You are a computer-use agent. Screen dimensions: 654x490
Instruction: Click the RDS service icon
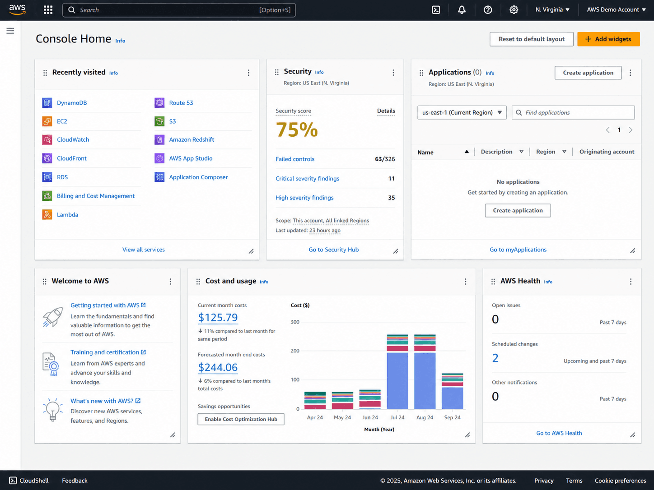point(47,177)
